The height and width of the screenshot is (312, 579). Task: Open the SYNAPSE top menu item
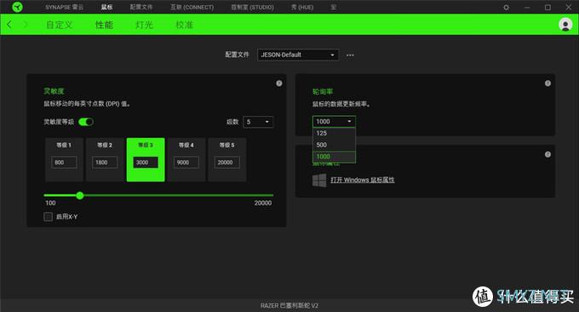click(x=64, y=7)
